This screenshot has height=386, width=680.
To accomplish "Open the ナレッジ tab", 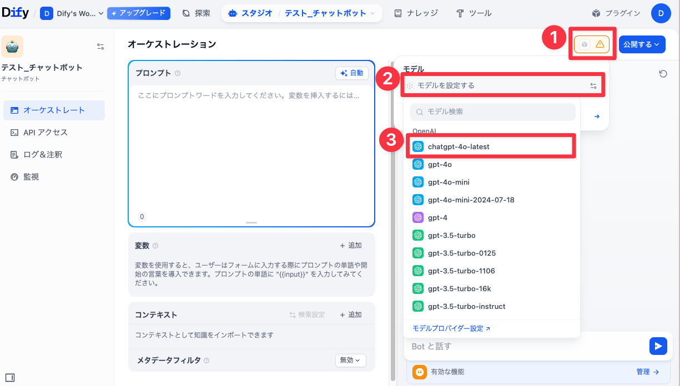I will pyautogui.click(x=416, y=13).
